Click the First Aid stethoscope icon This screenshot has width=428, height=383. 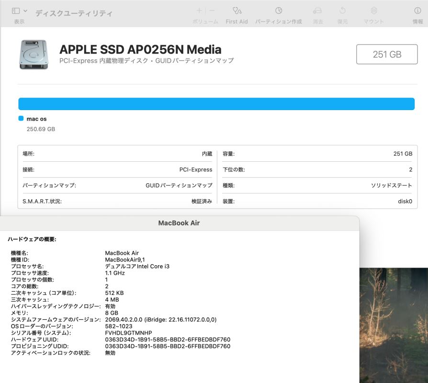point(237,11)
